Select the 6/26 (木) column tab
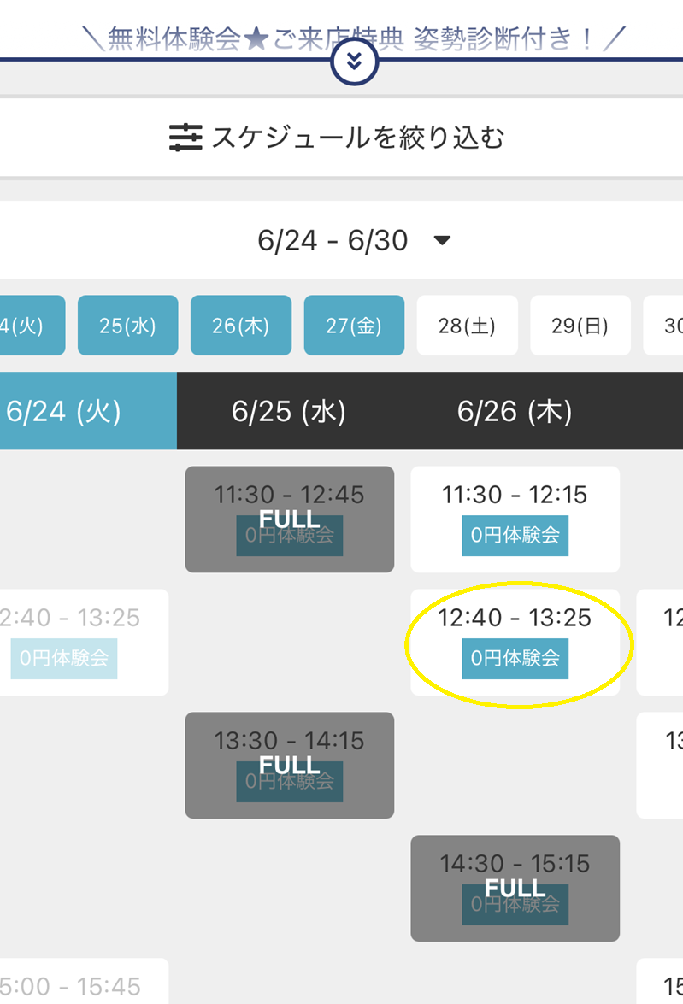 (x=515, y=411)
